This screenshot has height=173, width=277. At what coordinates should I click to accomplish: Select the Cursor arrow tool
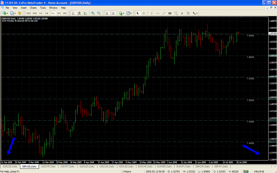[138, 13]
